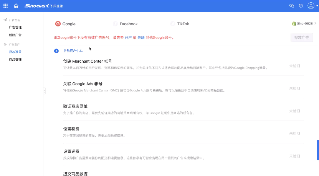Screen dimensions: 319x176
Task: Click the 广告管理 section header
Action: 15,20
